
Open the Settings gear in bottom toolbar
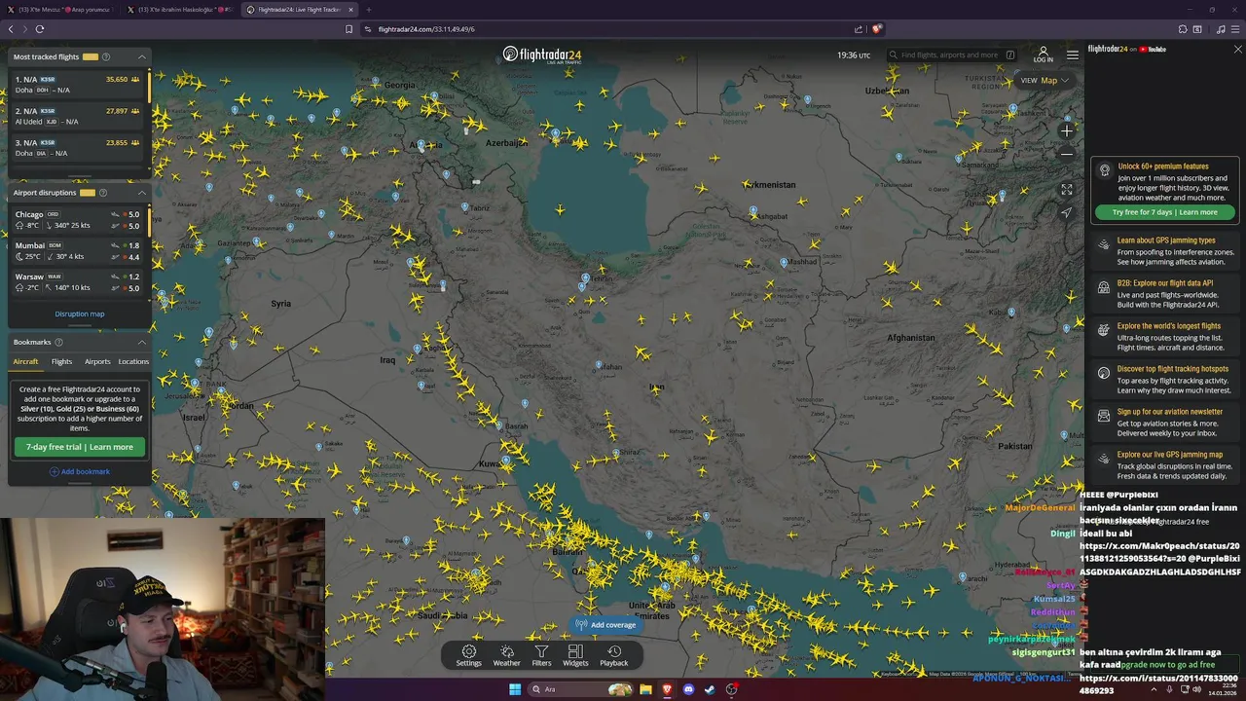pos(468,655)
